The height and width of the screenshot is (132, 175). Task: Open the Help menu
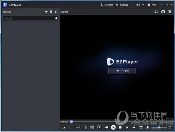click(x=152, y=5)
